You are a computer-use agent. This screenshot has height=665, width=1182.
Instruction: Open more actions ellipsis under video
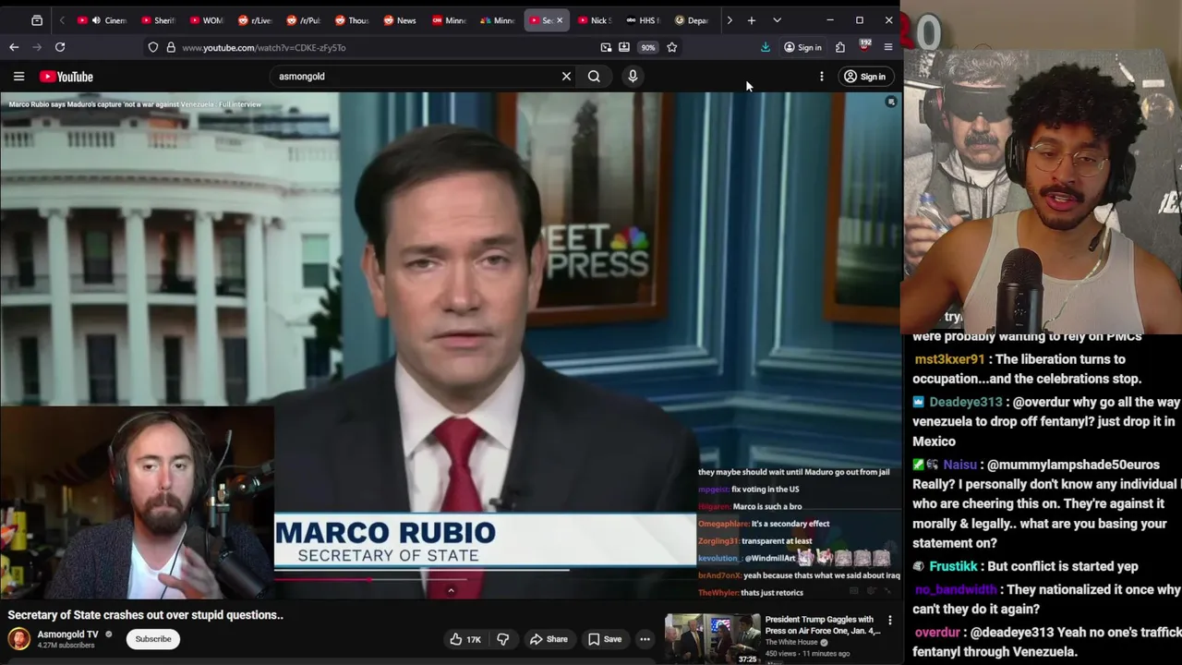pyautogui.click(x=645, y=639)
